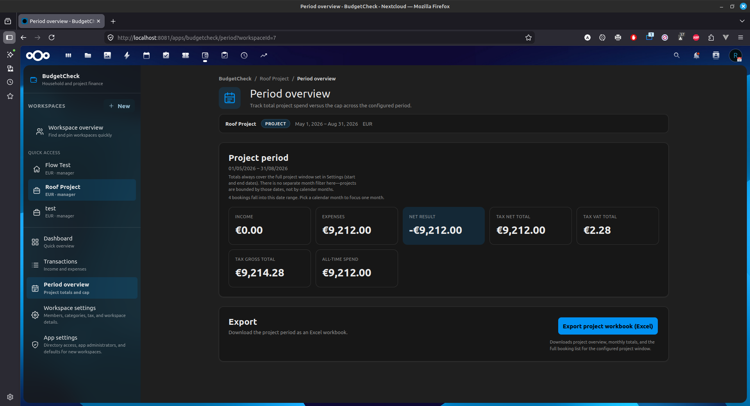The width and height of the screenshot is (750, 406).
Task: Open the clipboard-check app icon in top bar
Action: tap(225, 55)
